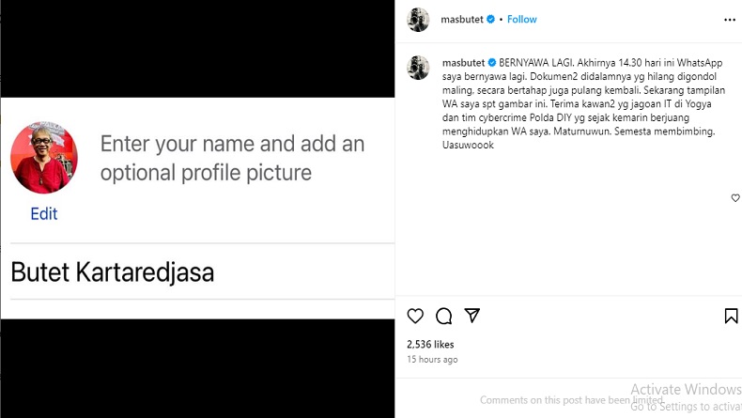Click the Activate Windows settings notice

click(x=685, y=396)
